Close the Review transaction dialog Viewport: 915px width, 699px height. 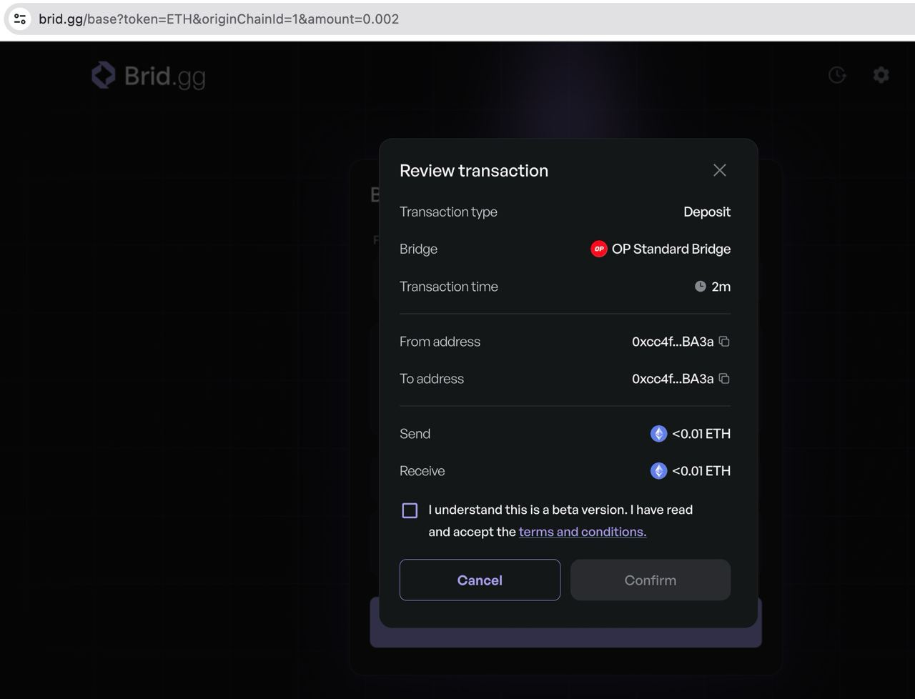[x=720, y=170]
